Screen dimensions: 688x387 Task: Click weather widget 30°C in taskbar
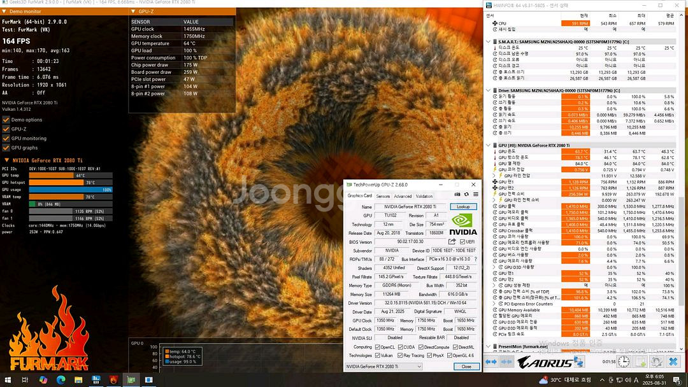point(564,380)
